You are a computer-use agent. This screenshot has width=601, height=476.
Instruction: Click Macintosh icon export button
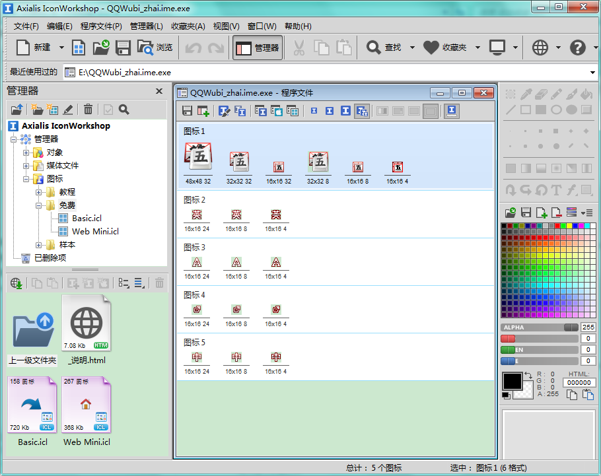[x=277, y=111]
